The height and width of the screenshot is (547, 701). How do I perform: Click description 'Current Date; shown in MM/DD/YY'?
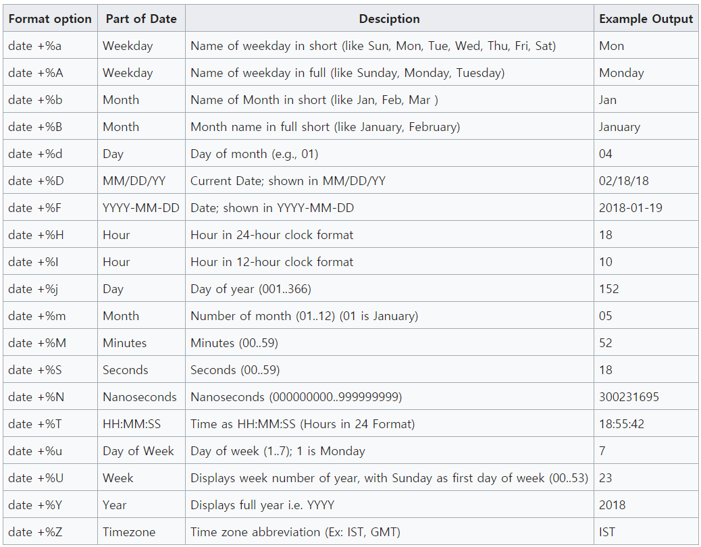click(288, 180)
